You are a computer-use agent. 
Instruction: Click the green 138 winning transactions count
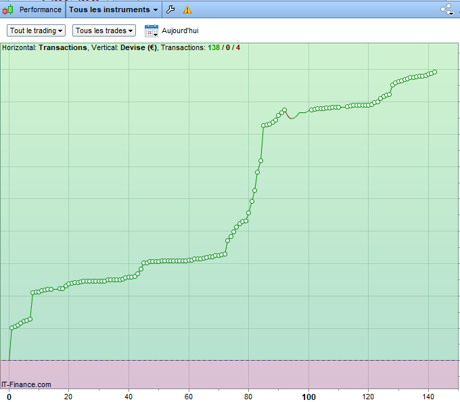[x=214, y=47]
